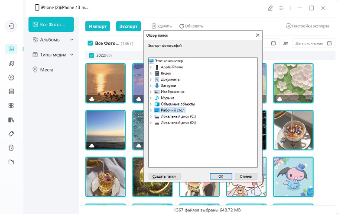
Task: Click the trash icon of Удалить
Action: pyautogui.click(x=154, y=26)
